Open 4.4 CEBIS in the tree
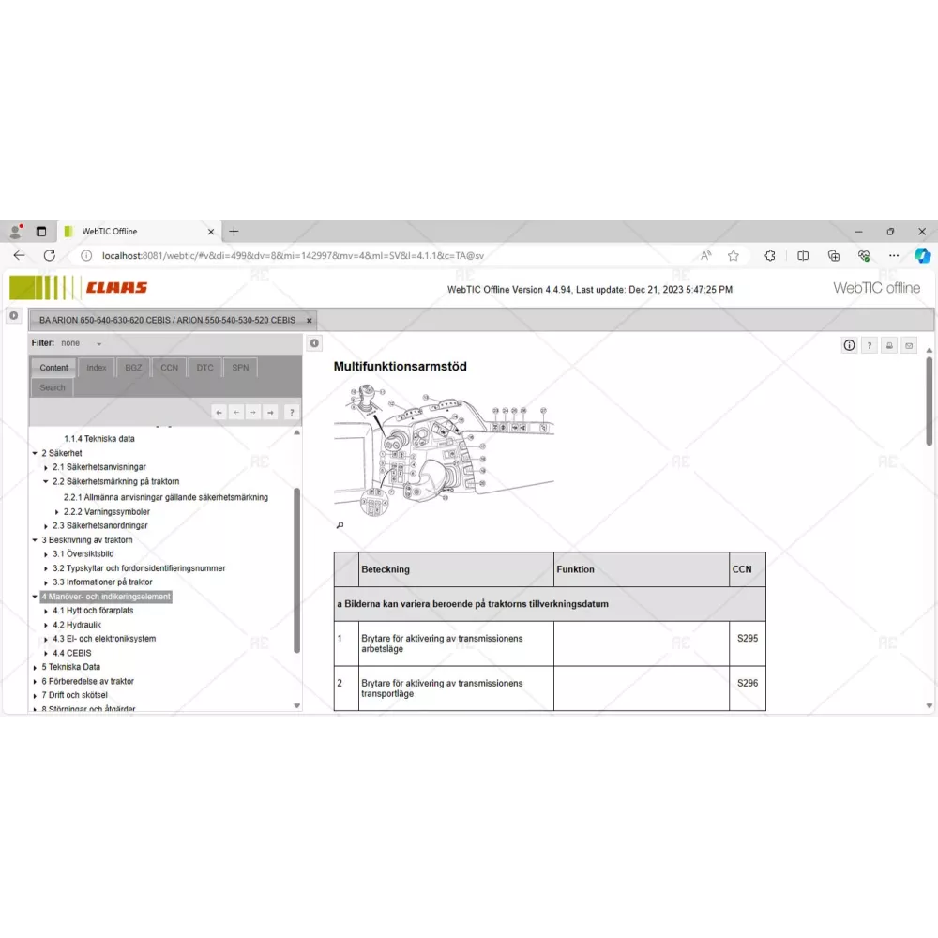This screenshot has height=938, width=938. (72, 653)
